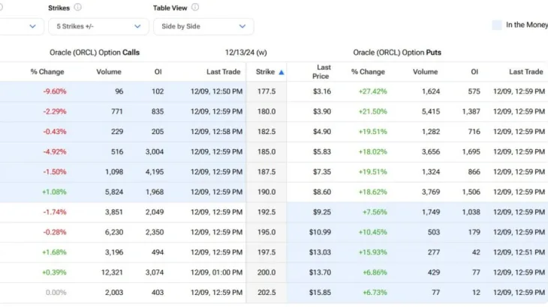Select the 195.0 strike cell
Viewport: 548px width, 307px height.
tap(266, 232)
